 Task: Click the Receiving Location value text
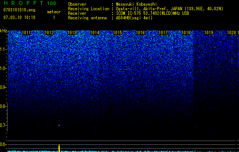point(169,9)
